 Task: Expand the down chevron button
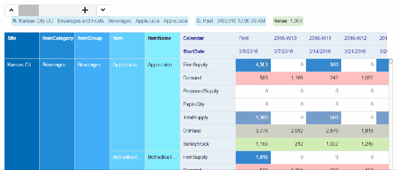[103, 9]
